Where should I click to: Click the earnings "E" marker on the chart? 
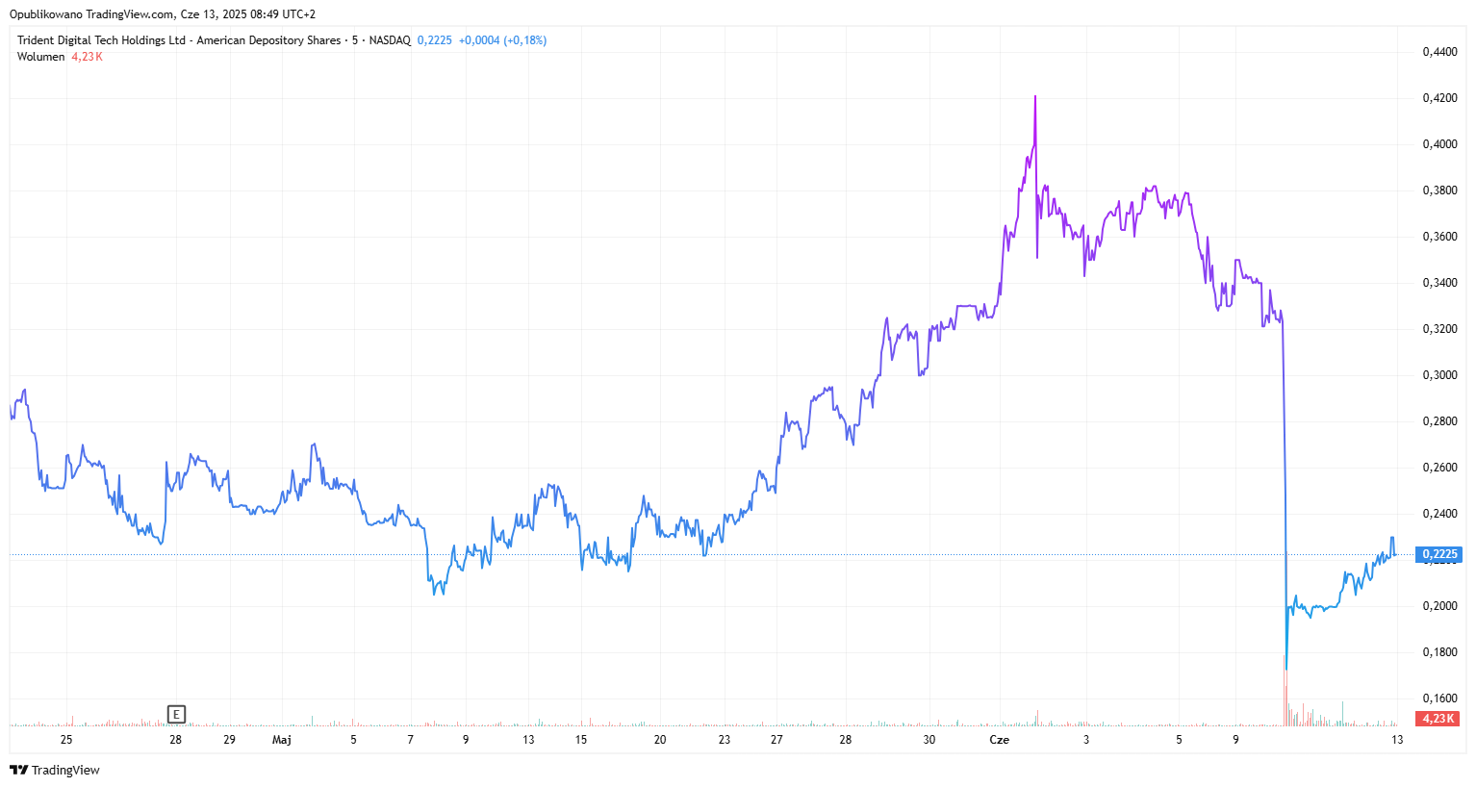coord(176,714)
